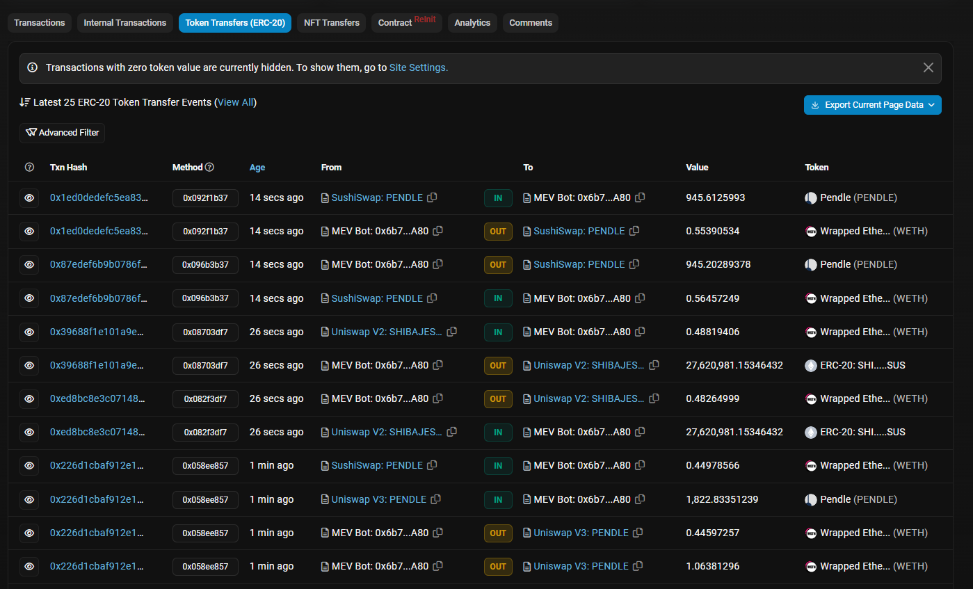Open the Transactions tab
The height and width of the screenshot is (589, 973).
point(40,23)
